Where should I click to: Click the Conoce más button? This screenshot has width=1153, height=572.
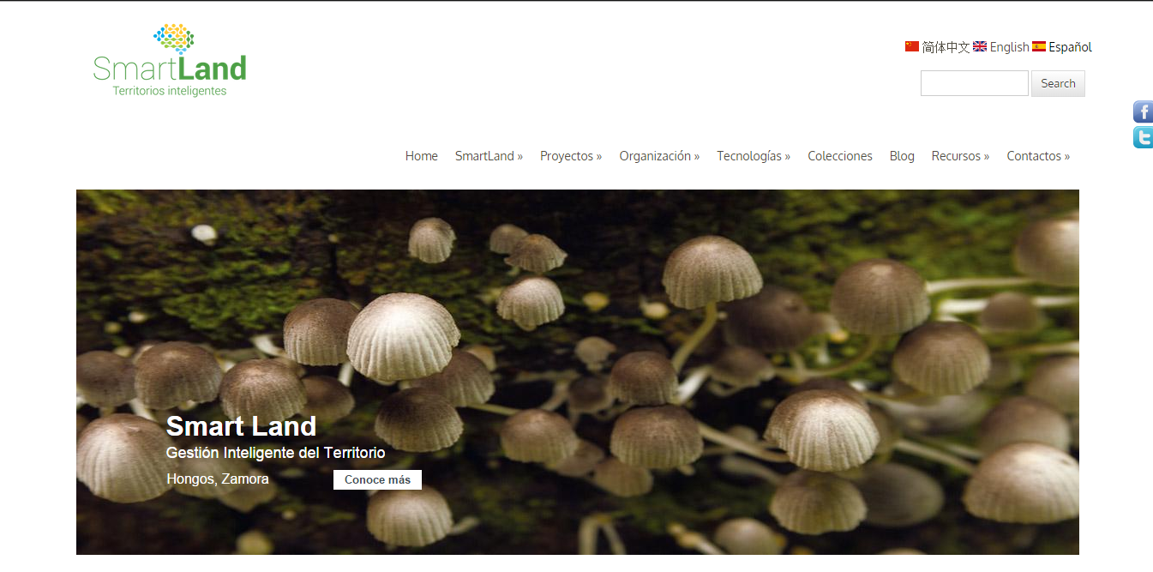[377, 479]
